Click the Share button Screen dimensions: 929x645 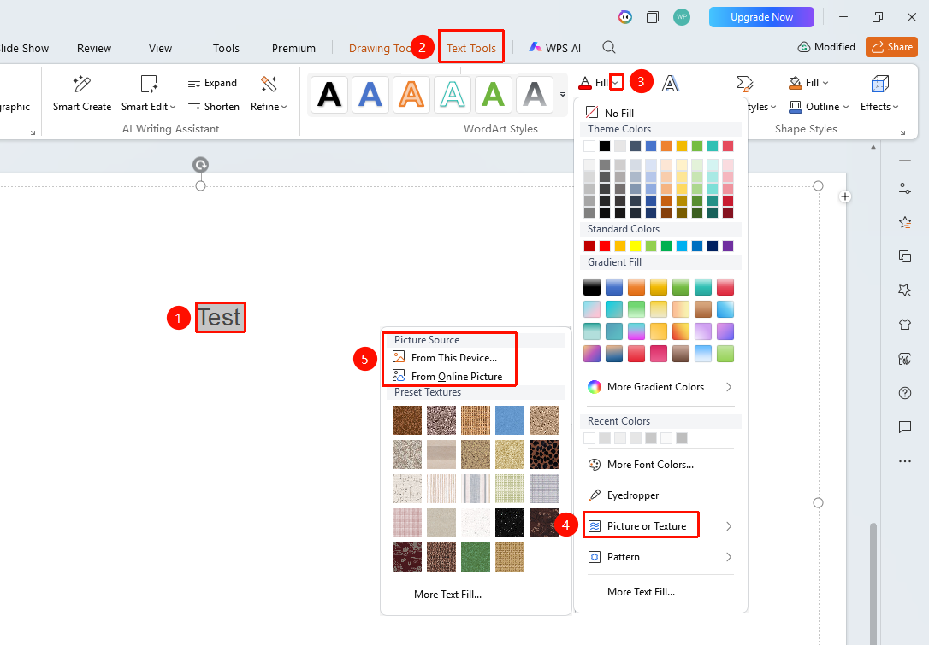click(891, 47)
